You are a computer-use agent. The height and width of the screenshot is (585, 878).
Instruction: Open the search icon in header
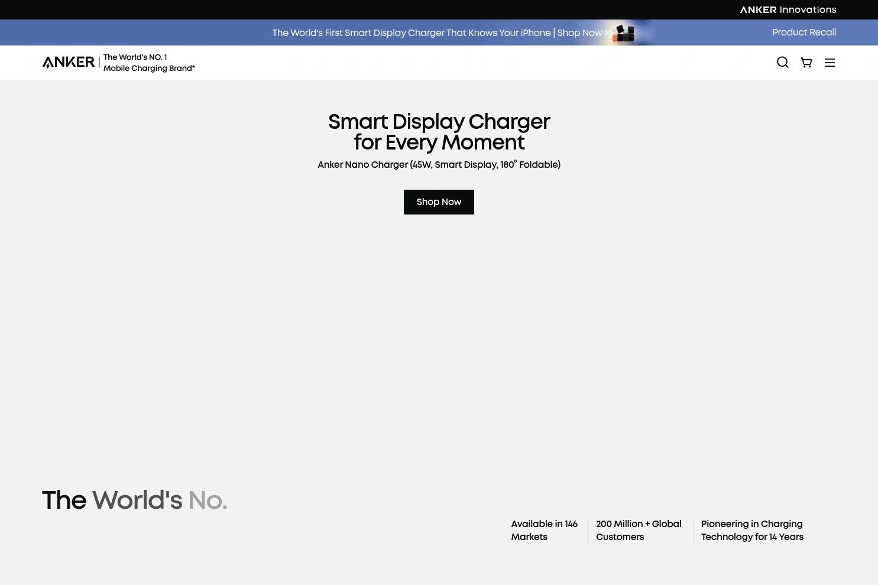782,63
